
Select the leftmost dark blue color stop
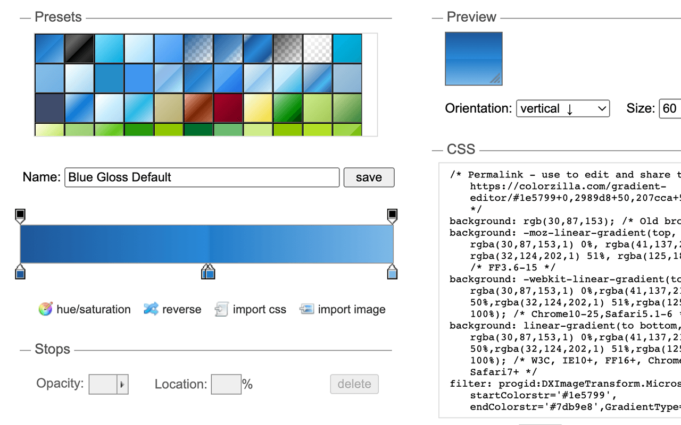pos(20,273)
